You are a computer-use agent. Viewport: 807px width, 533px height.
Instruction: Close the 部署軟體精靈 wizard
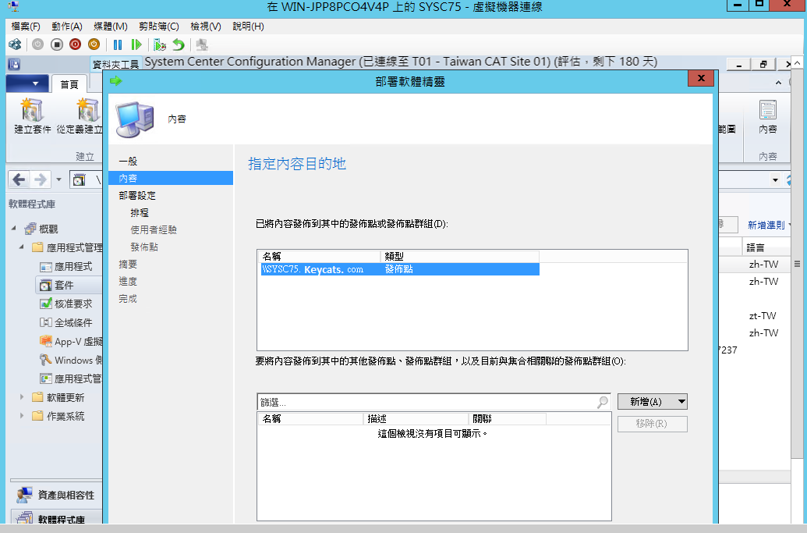[701, 78]
